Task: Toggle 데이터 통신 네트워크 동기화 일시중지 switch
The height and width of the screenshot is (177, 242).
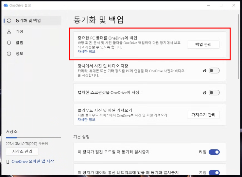Action: (x=214, y=172)
